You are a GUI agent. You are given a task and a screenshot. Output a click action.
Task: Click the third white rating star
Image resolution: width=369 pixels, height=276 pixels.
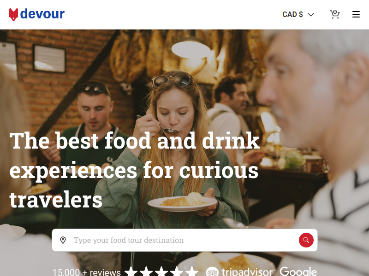pyautogui.click(x=161, y=272)
